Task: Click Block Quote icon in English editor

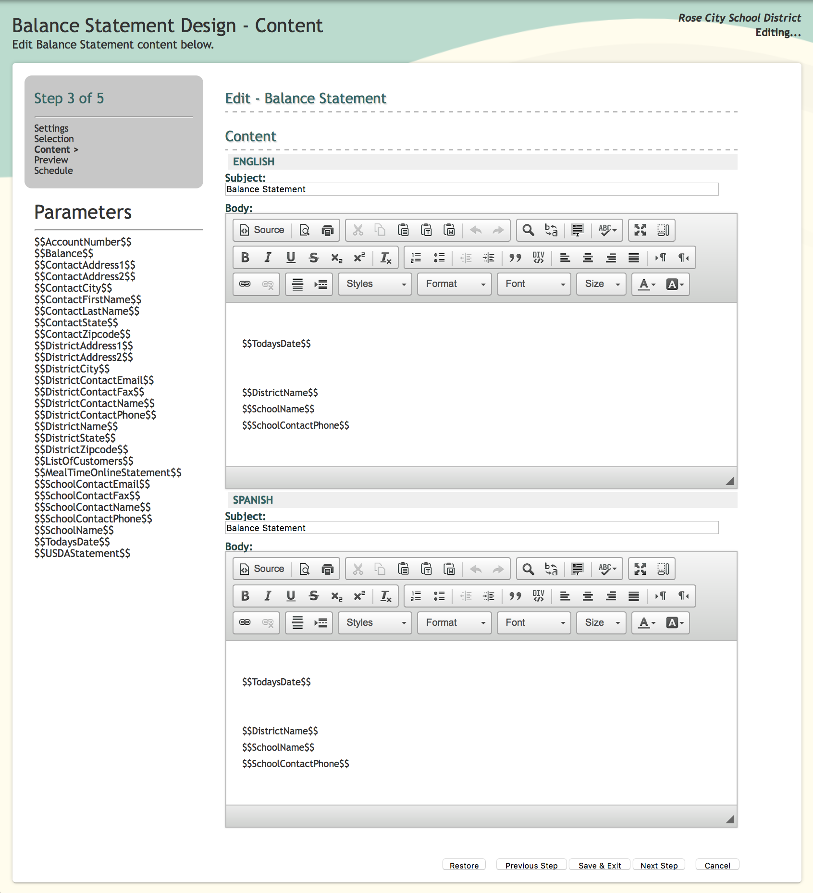Action: click(x=515, y=258)
